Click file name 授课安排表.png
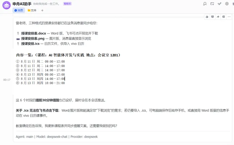This screenshot has width=234, height=145. pyautogui.click(x=33, y=39)
